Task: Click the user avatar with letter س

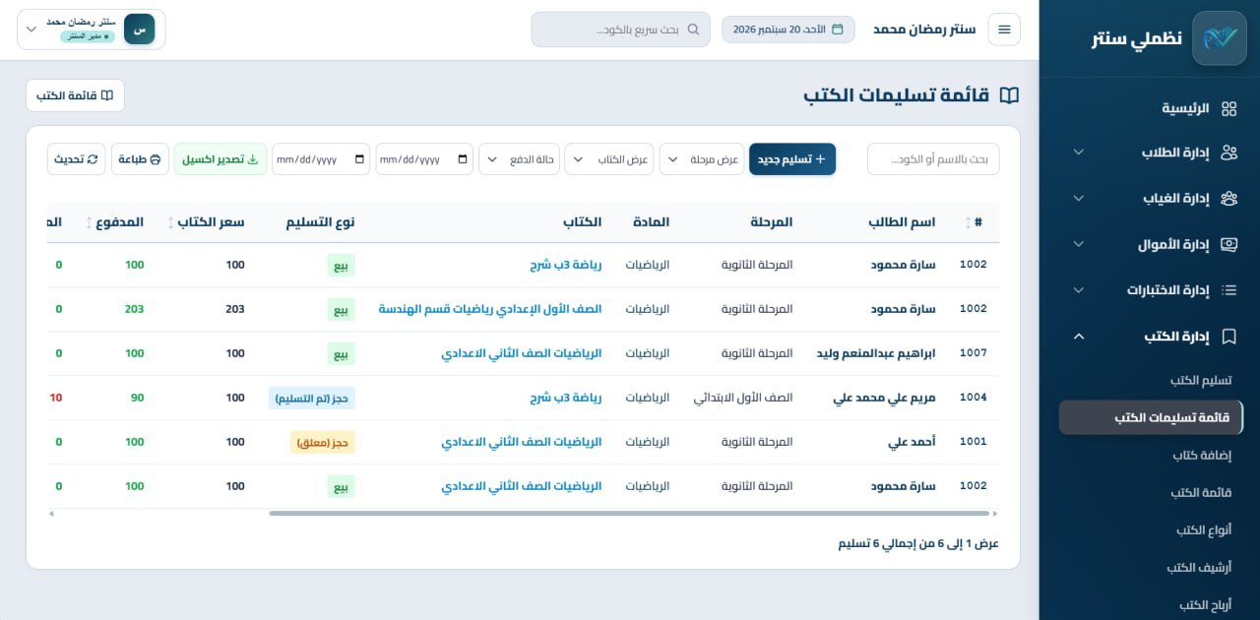Action: point(140,30)
